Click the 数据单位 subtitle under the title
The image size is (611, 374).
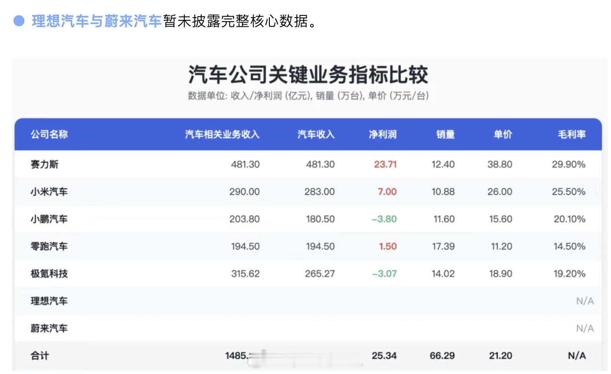pyautogui.click(x=308, y=96)
